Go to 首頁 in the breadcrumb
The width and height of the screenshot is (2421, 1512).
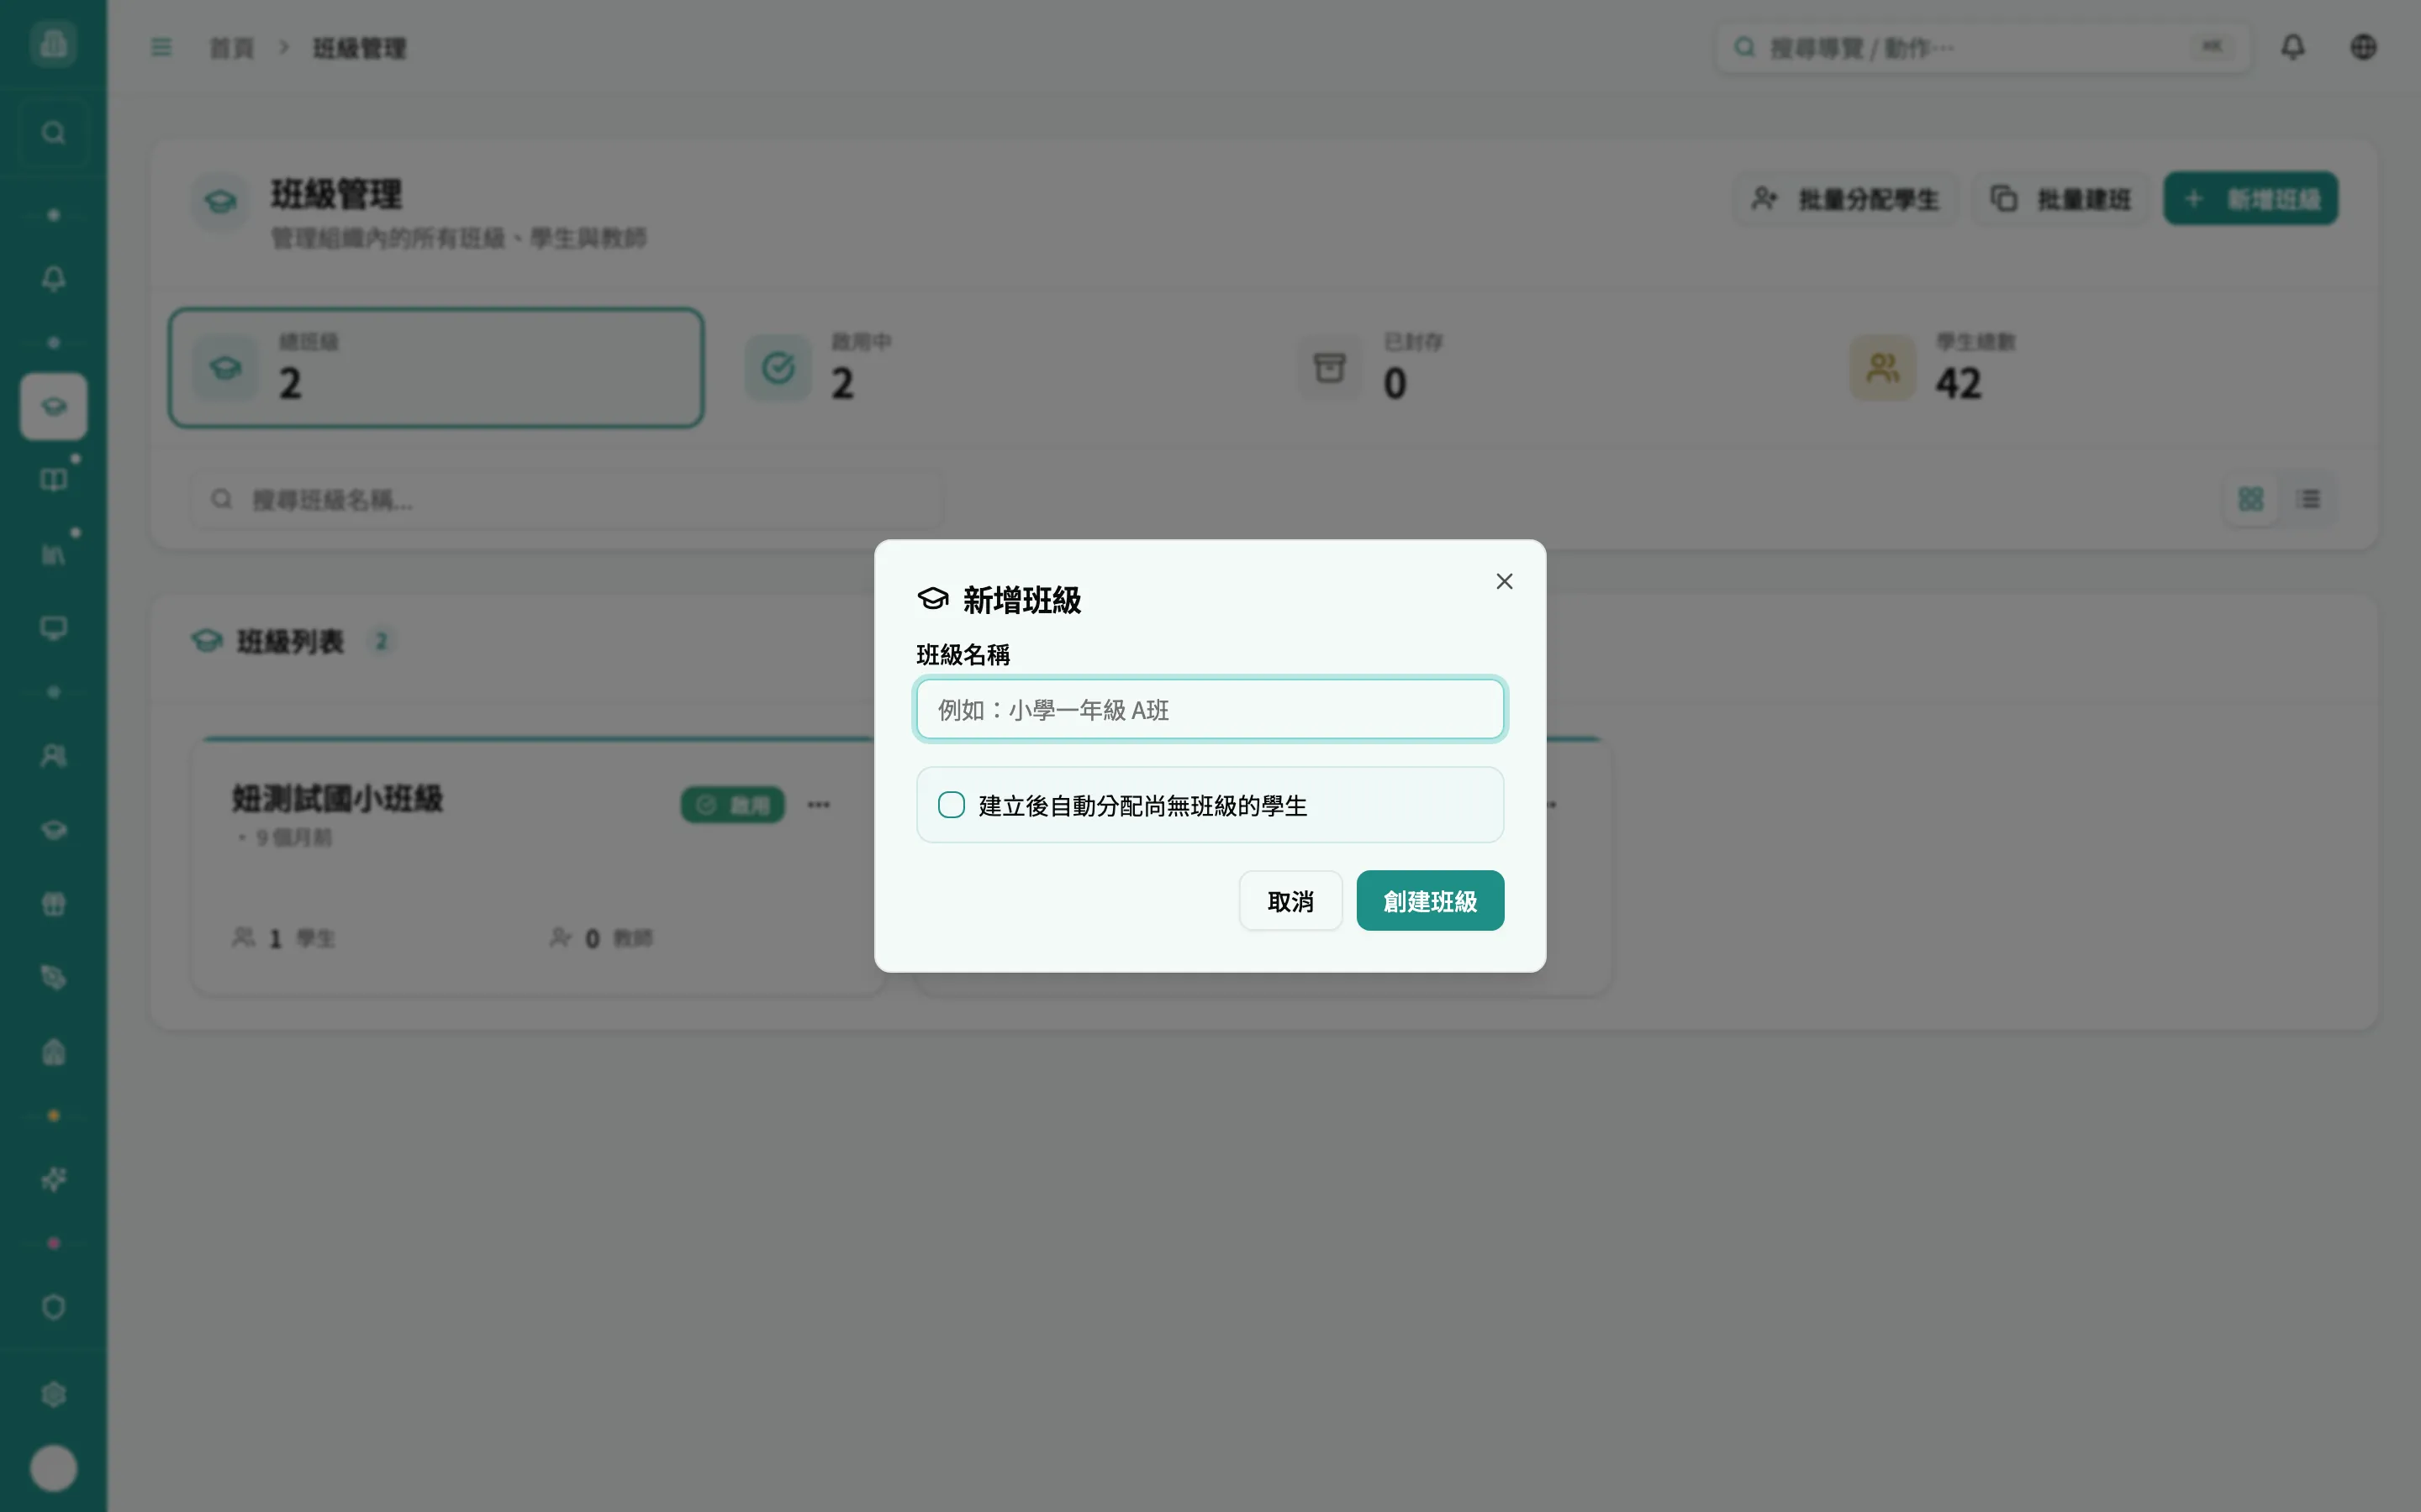[x=231, y=48]
